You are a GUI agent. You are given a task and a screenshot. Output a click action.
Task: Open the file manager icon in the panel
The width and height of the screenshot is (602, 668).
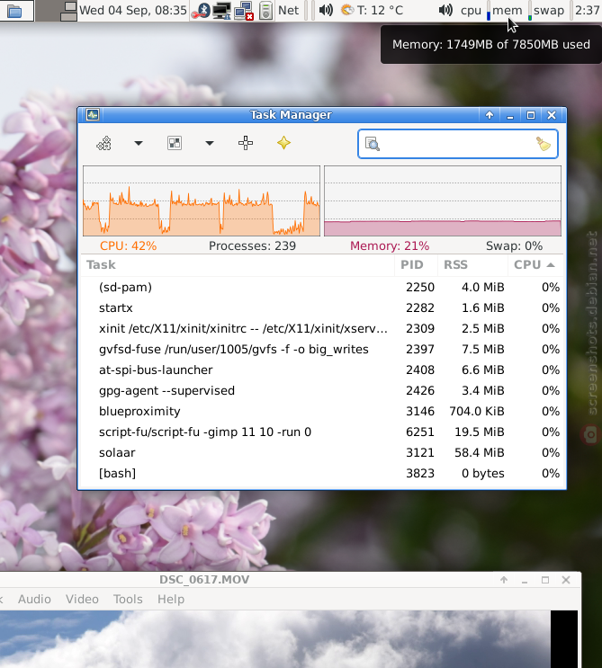pos(15,11)
